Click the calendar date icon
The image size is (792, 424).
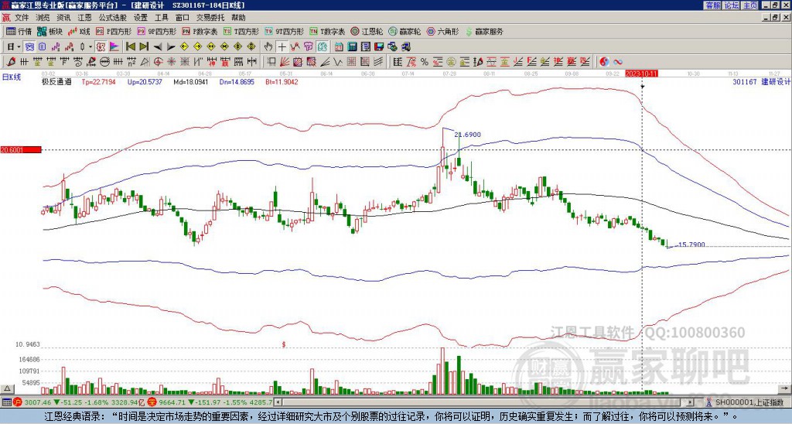[339, 47]
